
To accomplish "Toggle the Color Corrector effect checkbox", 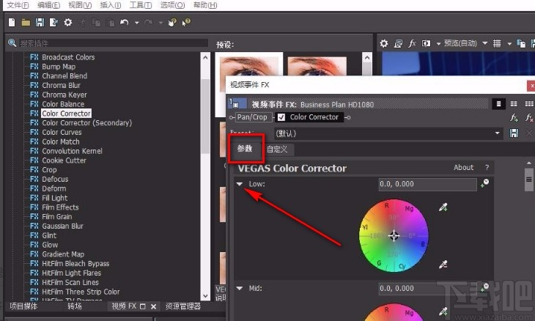I will tap(281, 117).
